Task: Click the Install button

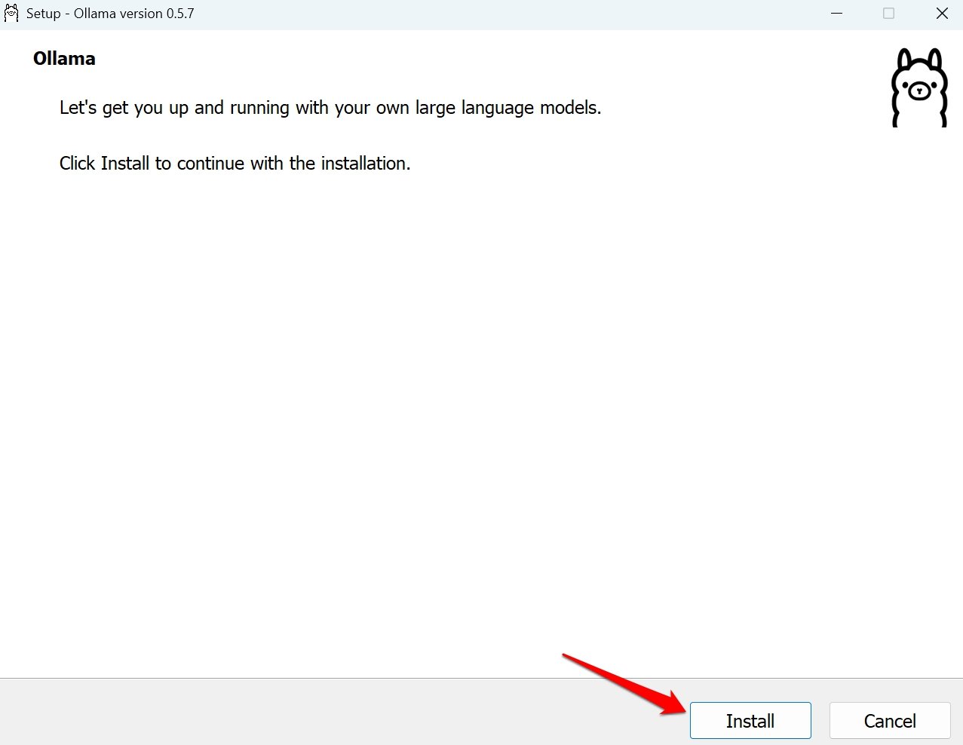Action: [750, 721]
